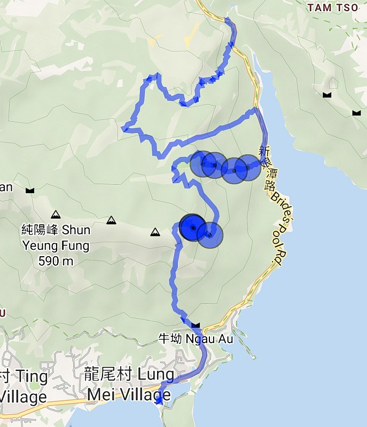Click the track's westernmost corner point
This screenshot has height=427, width=367.
click(125, 129)
